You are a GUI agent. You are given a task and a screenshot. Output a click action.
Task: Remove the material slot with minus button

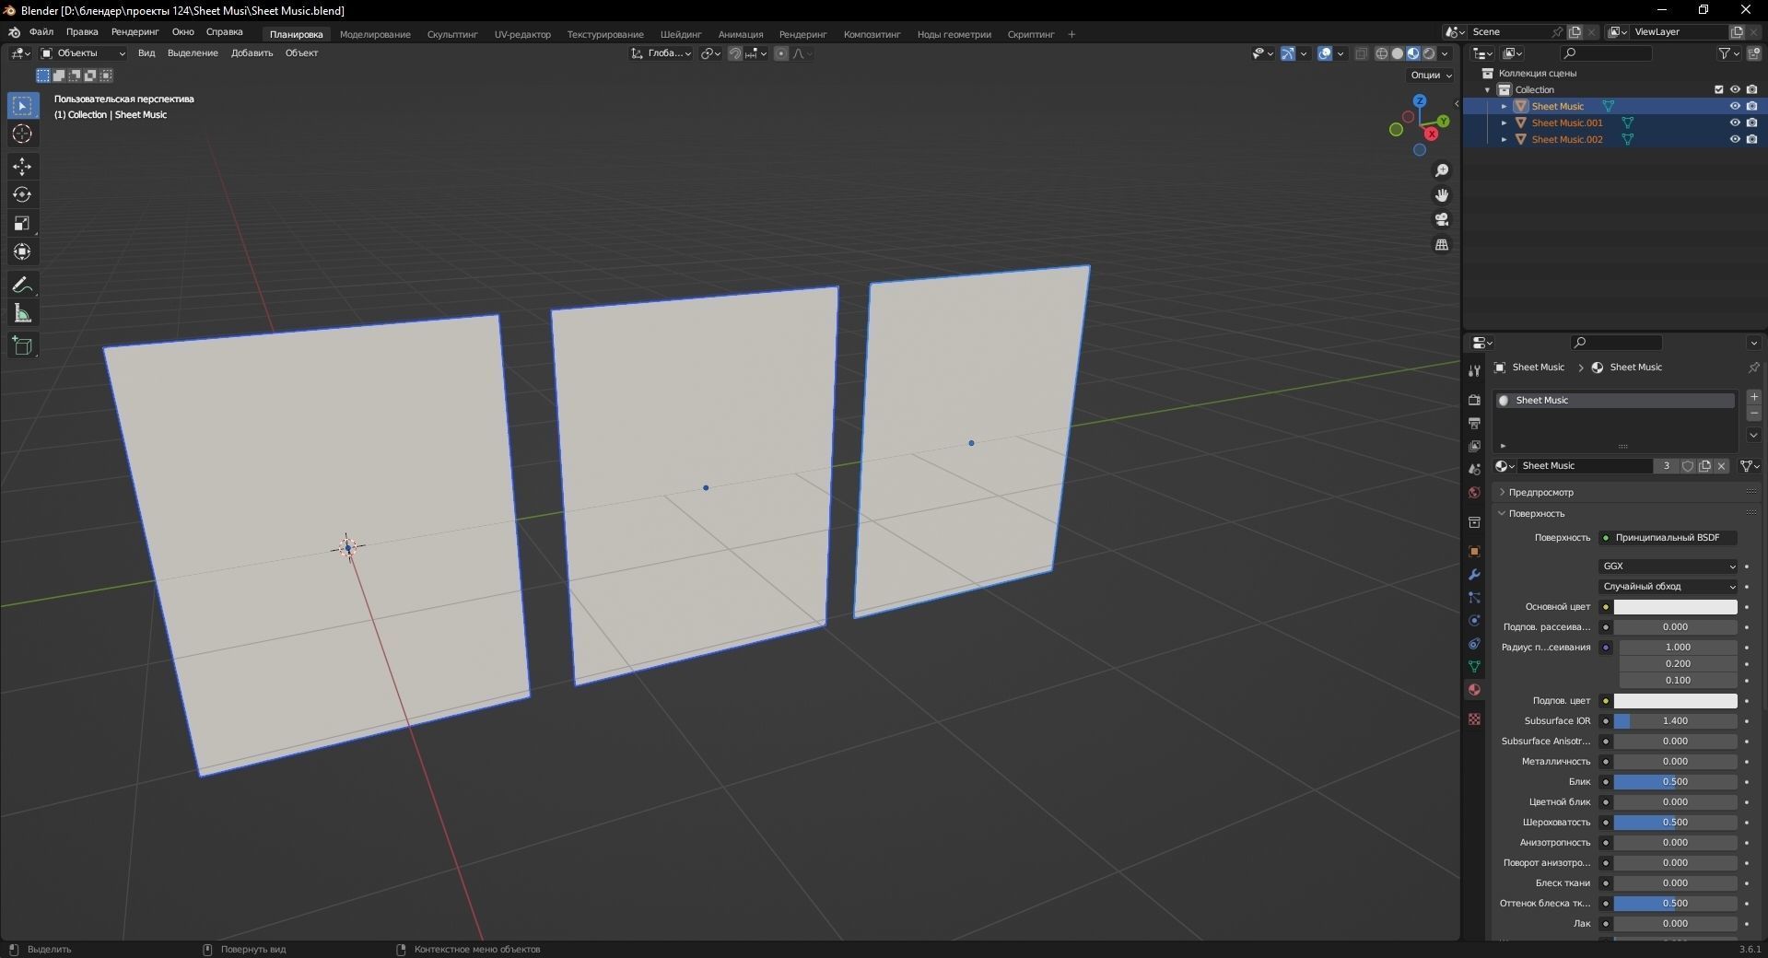1754,414
